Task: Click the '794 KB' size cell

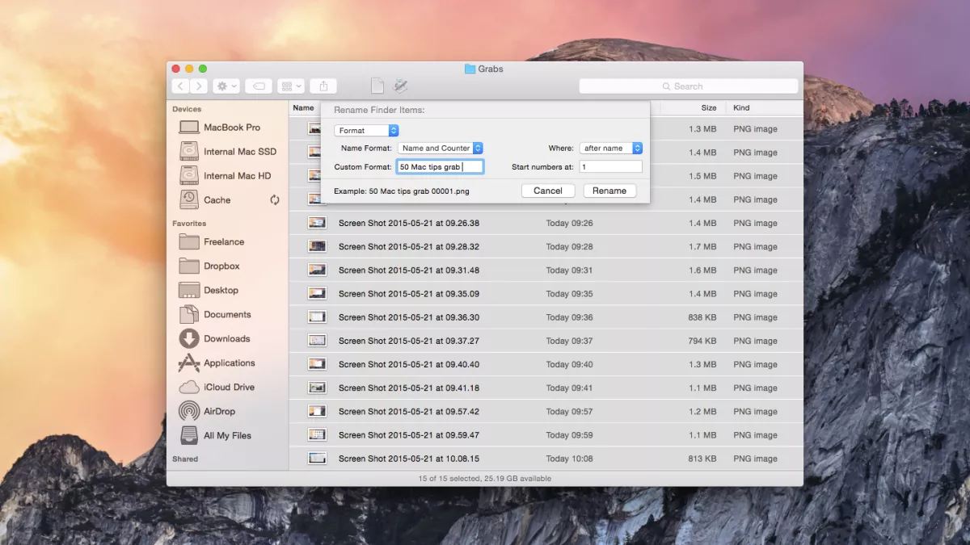Action: [x=702, y=341]
